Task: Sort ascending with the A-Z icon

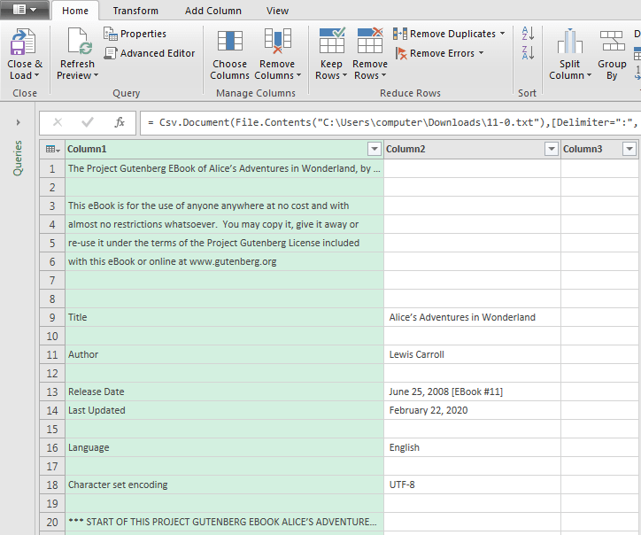Action: coord(528,34)
